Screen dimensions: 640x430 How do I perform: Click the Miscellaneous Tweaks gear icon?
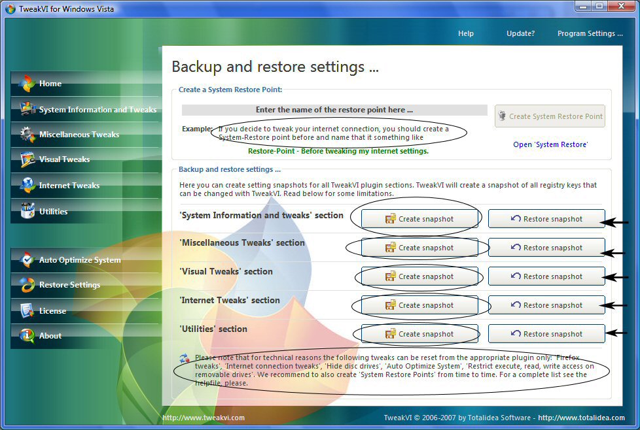click(27, 134)
